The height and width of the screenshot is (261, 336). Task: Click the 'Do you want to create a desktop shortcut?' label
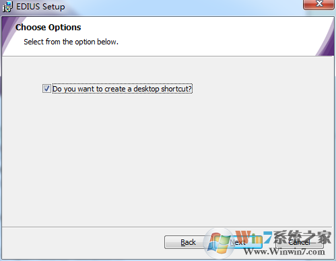tap(123, 89)
